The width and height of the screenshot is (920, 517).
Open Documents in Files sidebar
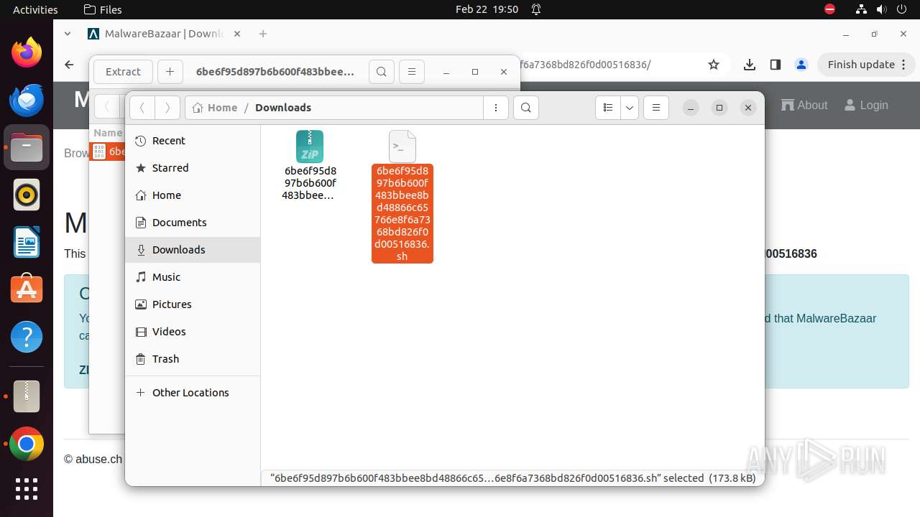(193, 223)
